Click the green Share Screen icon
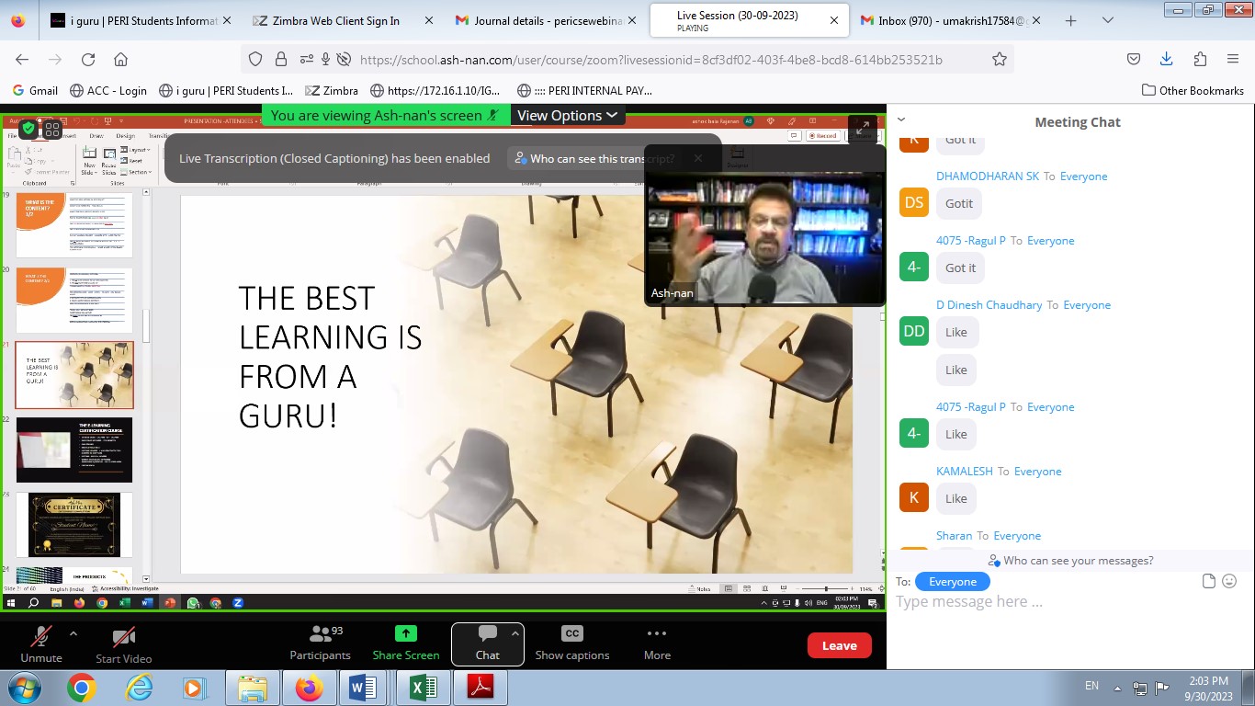 pos(405,634)
